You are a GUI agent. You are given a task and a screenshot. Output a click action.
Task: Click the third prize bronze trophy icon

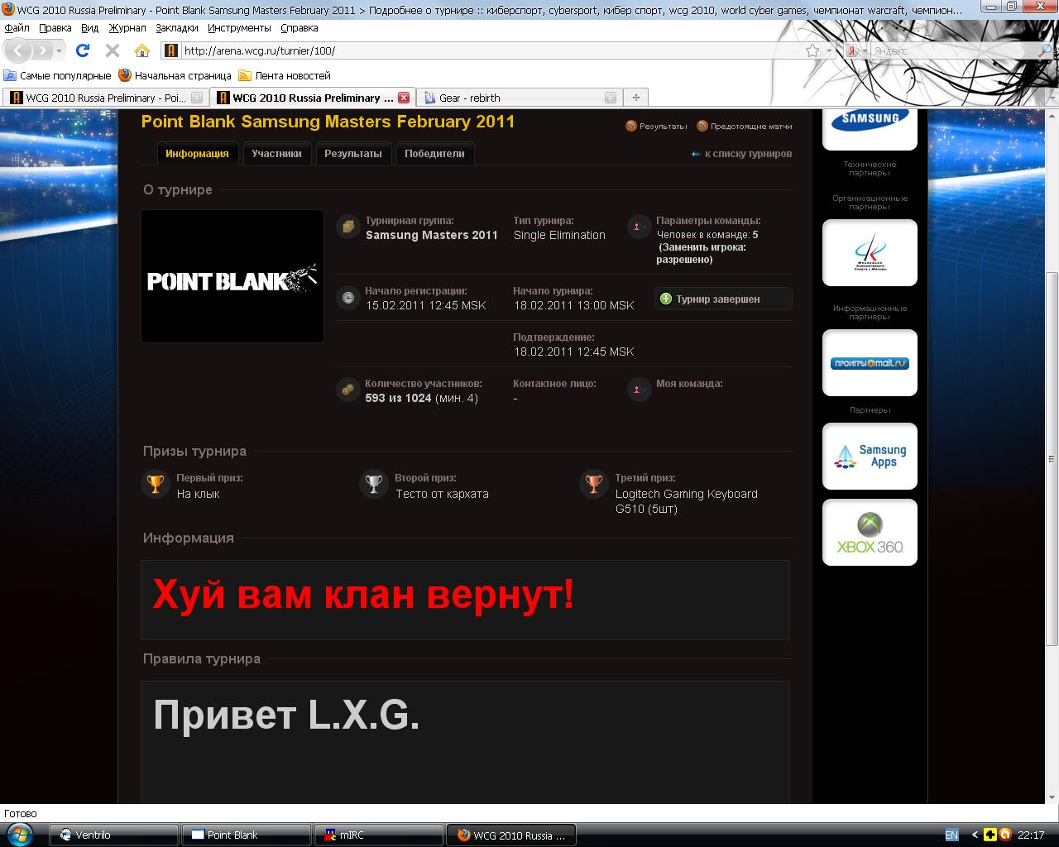(594, 484)
